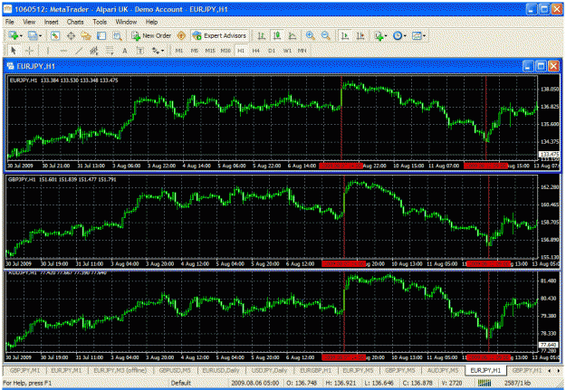Open the Data Window crosshair-circle icon
566x390 pixels.
point(71,35)
